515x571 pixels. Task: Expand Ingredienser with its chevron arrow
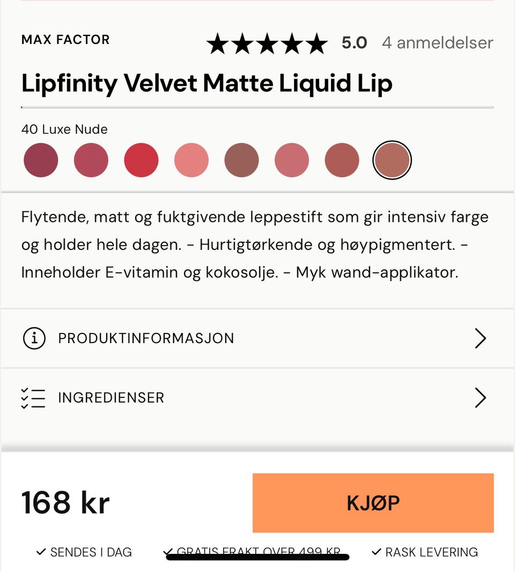pyautogui.click(x=480, y=398)
